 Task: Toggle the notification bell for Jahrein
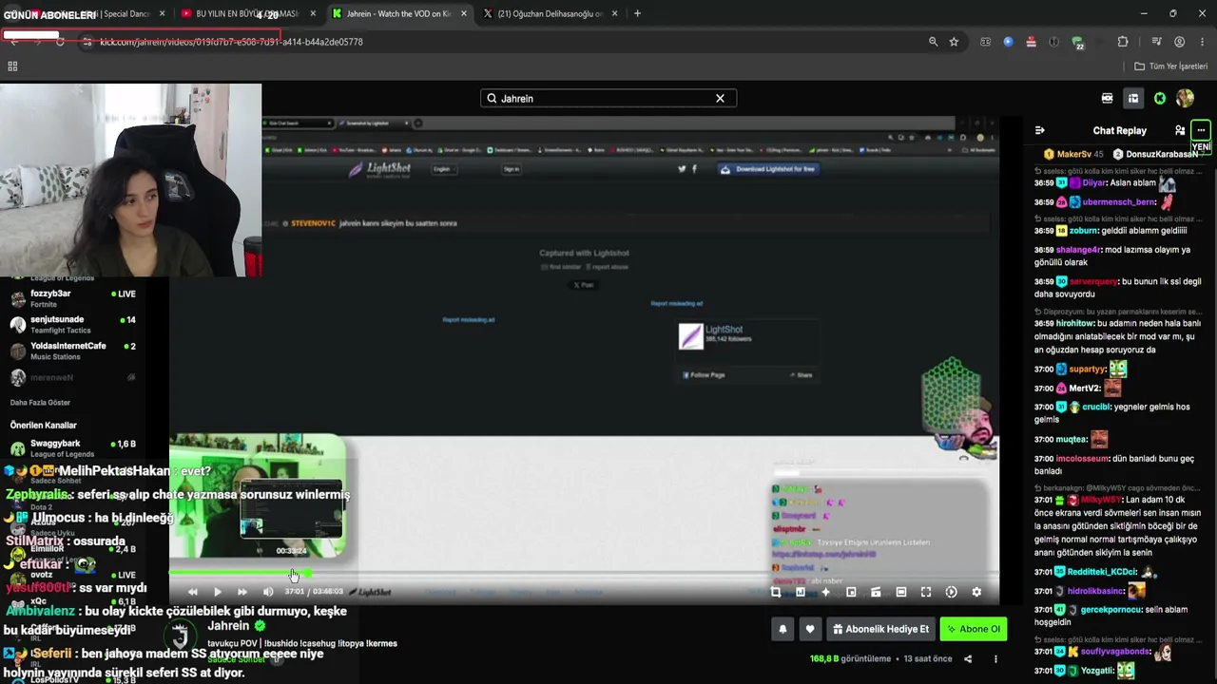click(782, 629)
